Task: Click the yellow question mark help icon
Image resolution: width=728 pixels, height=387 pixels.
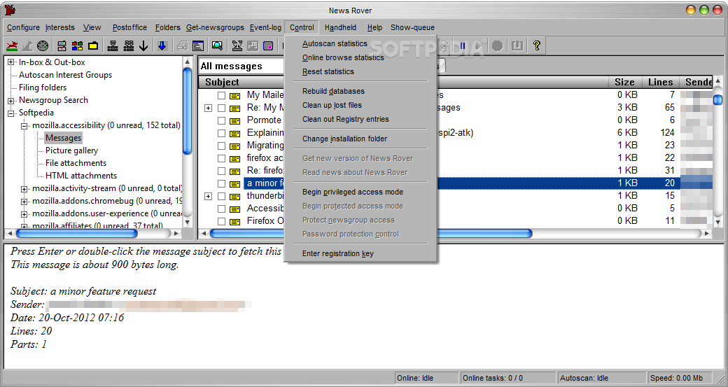Action: pyautogui.click(x=537, y=45)
